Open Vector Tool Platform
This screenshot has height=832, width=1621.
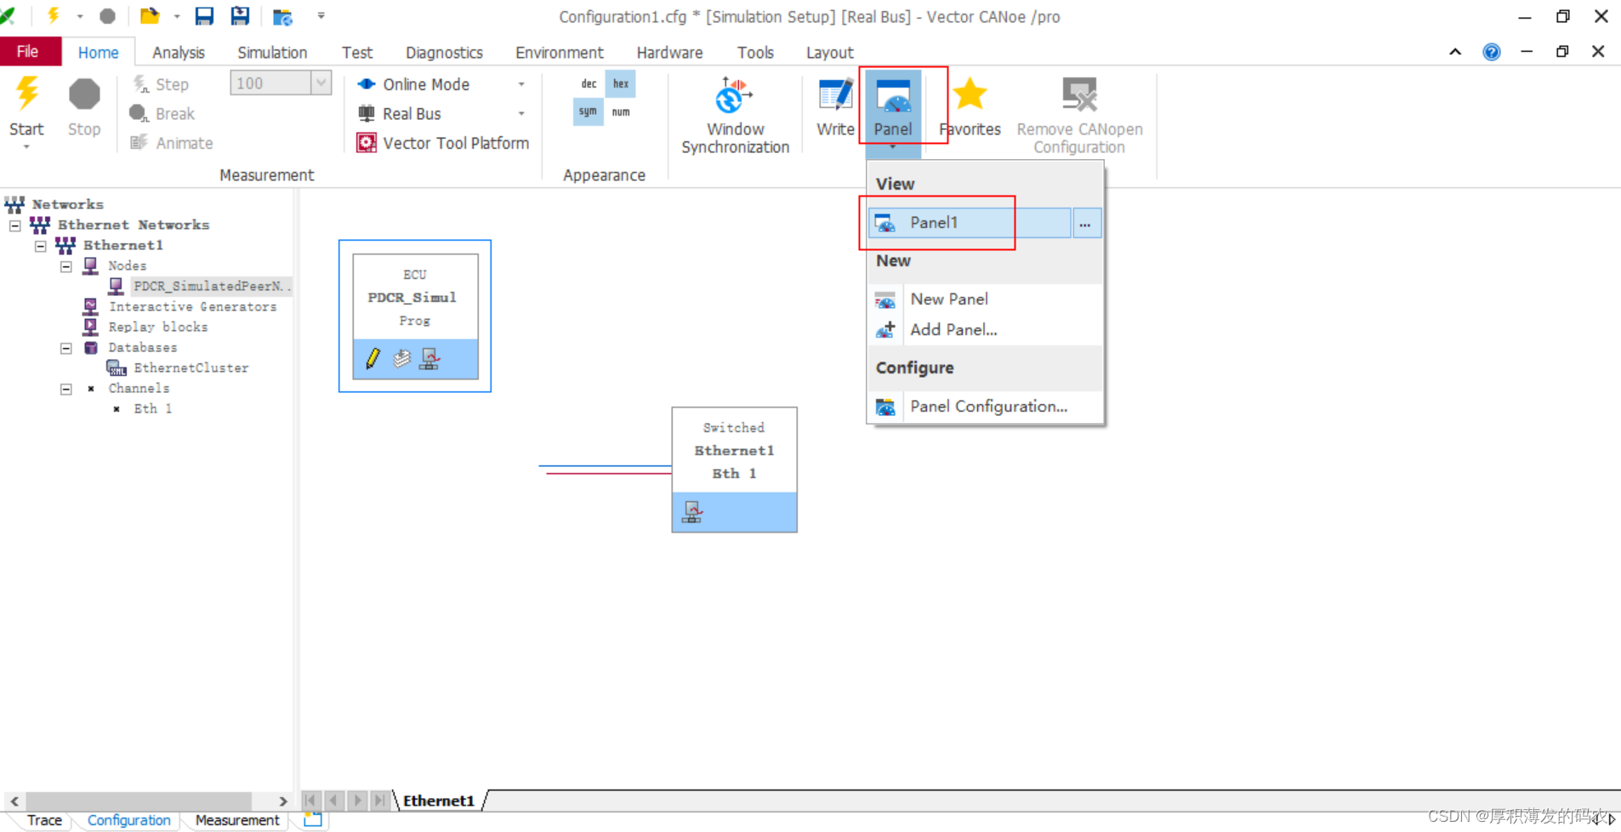click(443, 143)
